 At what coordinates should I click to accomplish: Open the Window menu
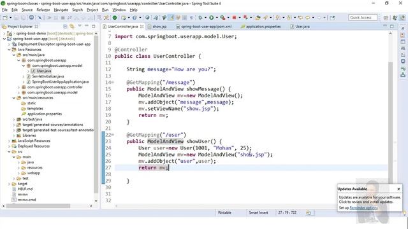[x=119, y=10]
